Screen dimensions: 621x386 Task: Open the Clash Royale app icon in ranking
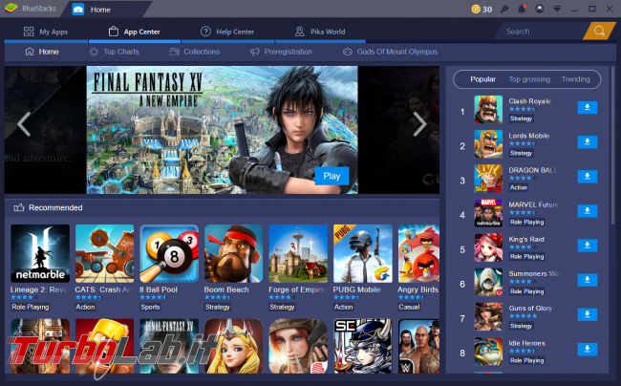coord(488,110)
